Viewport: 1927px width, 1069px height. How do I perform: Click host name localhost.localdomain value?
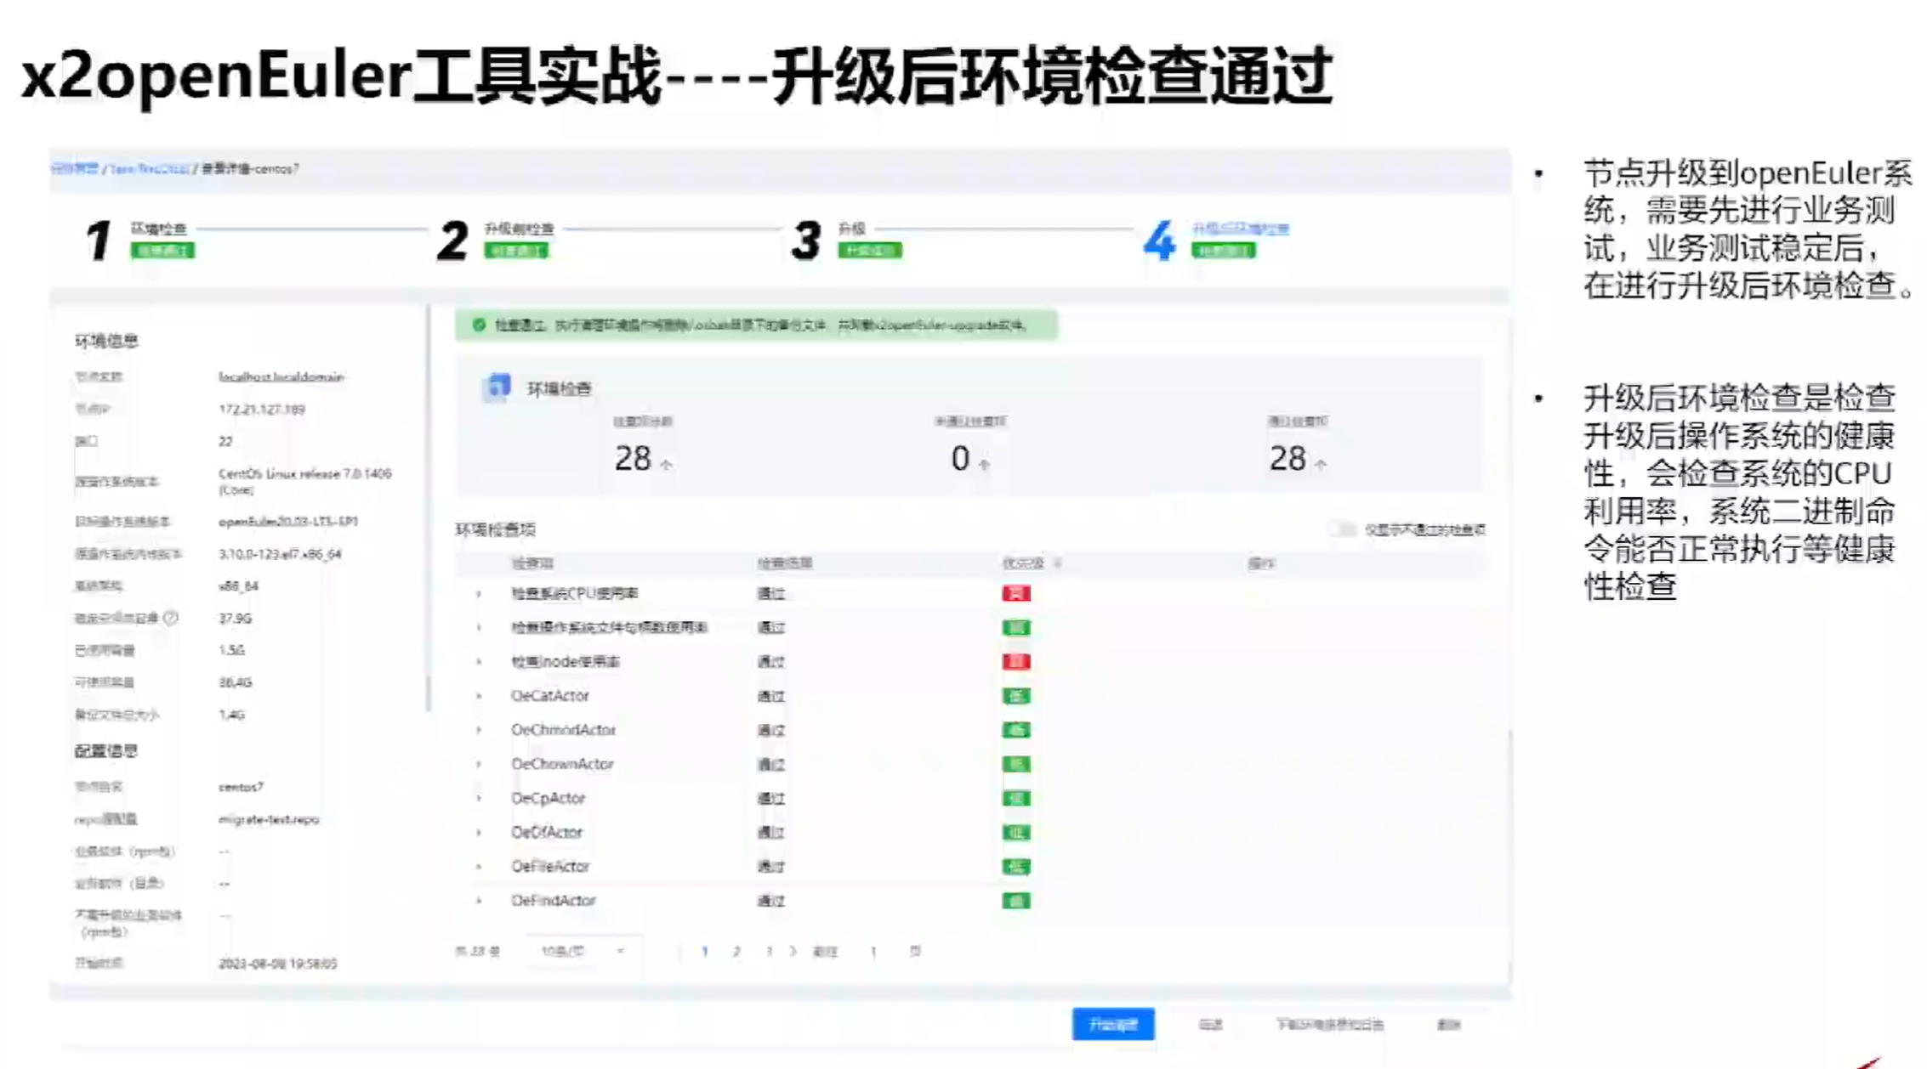(x=281, y=376)
